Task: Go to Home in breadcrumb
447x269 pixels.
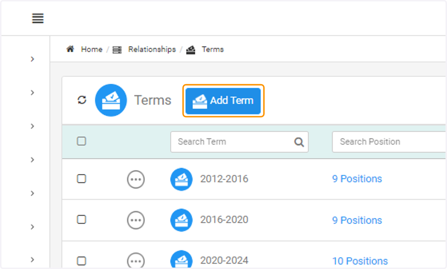Action: click(92, 49)
